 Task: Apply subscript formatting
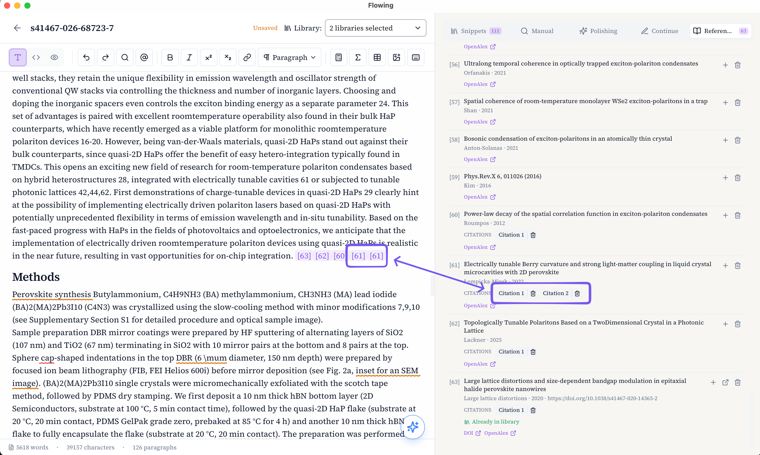point(228,57)
